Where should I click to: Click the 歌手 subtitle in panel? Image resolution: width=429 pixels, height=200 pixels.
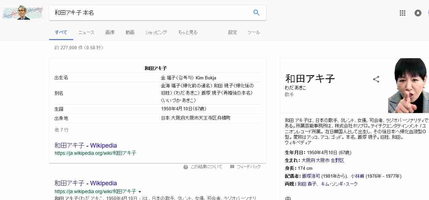click(x=289, y=94)
